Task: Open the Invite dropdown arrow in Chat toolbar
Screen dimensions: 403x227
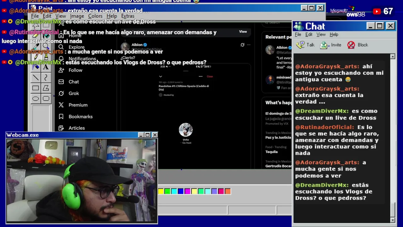Action: [x=329, y=46]
